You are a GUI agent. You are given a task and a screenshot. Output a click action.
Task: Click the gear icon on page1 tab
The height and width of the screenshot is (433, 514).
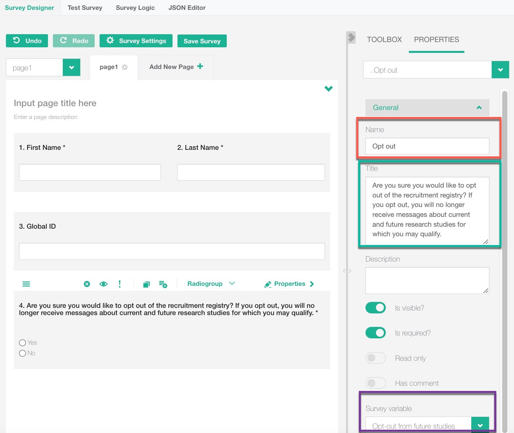[x=125, y=67]
